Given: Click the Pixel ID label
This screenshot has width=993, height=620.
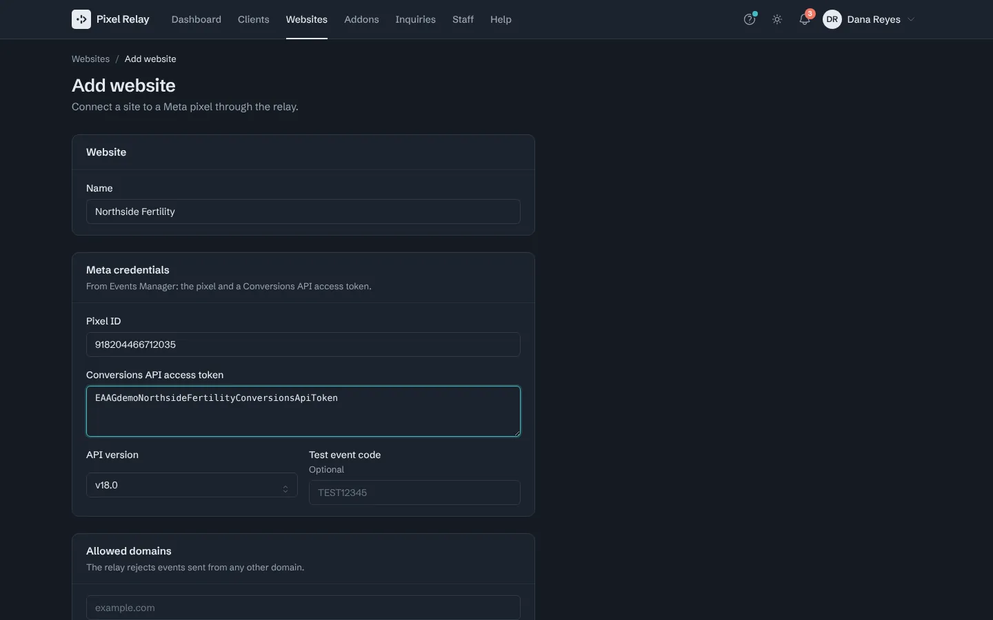Looking at the screenshot, I should pos(103,321).
